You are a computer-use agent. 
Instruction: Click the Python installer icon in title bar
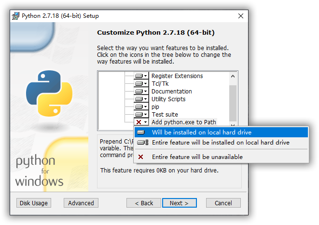(x=15, y=16)
